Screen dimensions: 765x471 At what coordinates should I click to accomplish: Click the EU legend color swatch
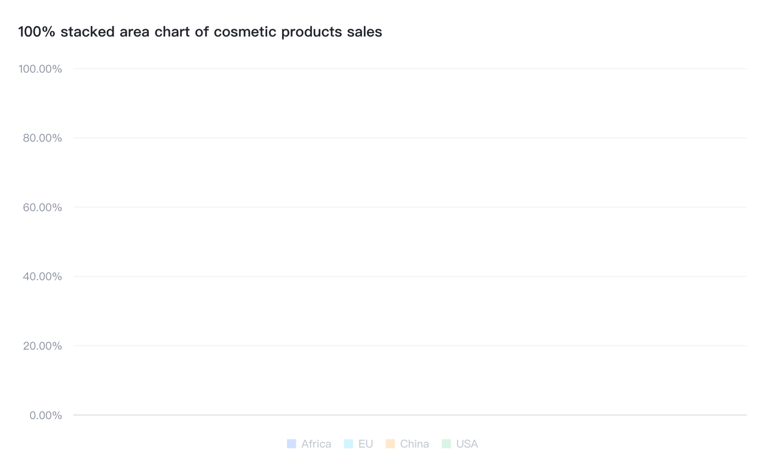click(349, 444)
